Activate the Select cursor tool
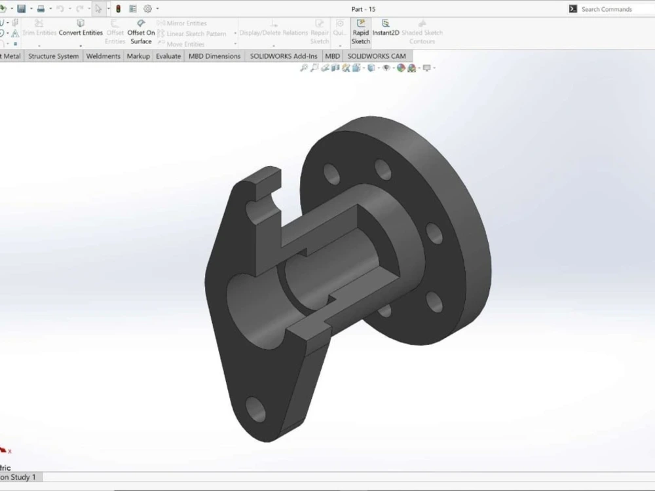The image size is (655, 491). pos(98,9)
